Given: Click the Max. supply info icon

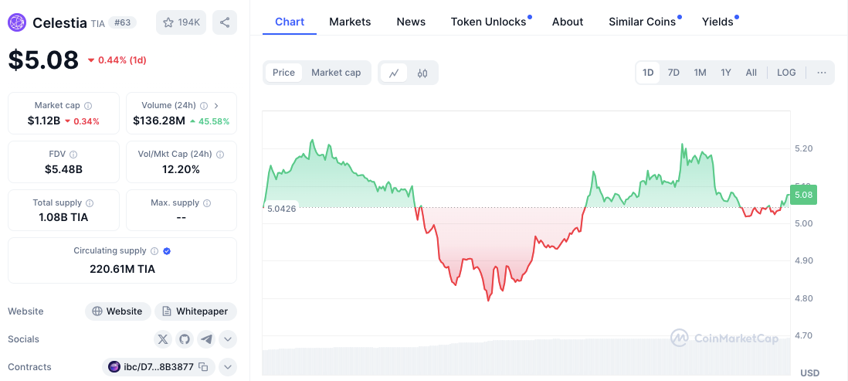Looking at the screenshot, I should pos(207,203).
